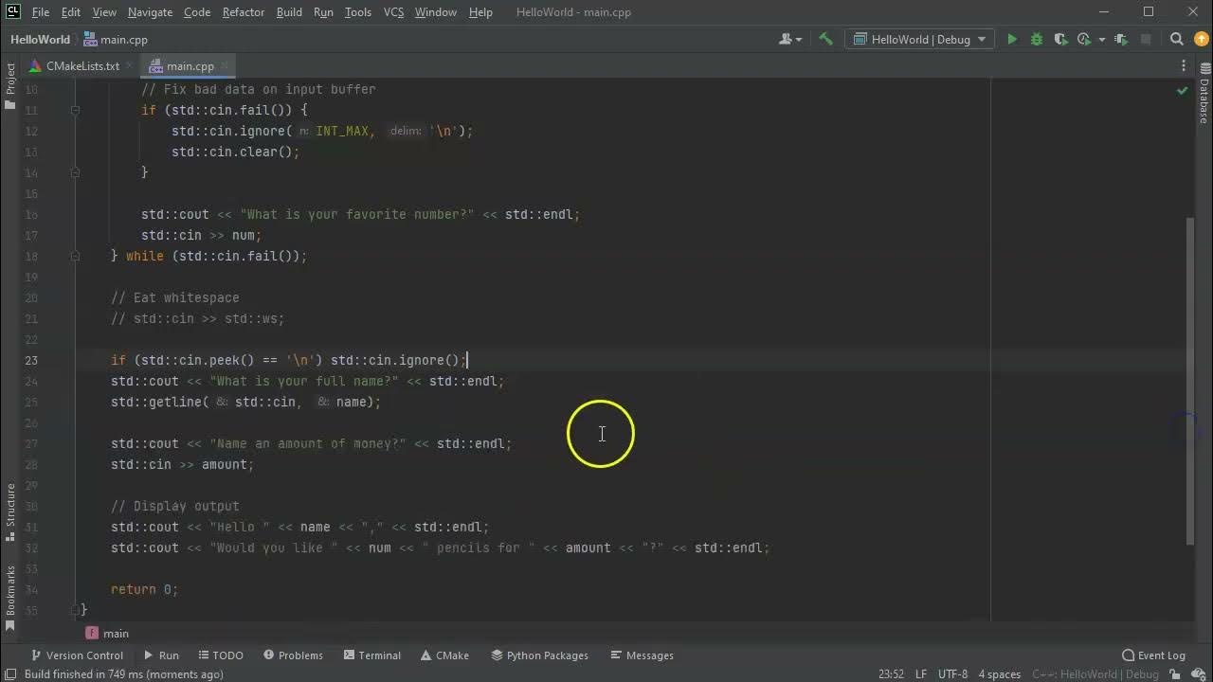
Task: Click the editor vertical scrollbar
Action: 1190,379
